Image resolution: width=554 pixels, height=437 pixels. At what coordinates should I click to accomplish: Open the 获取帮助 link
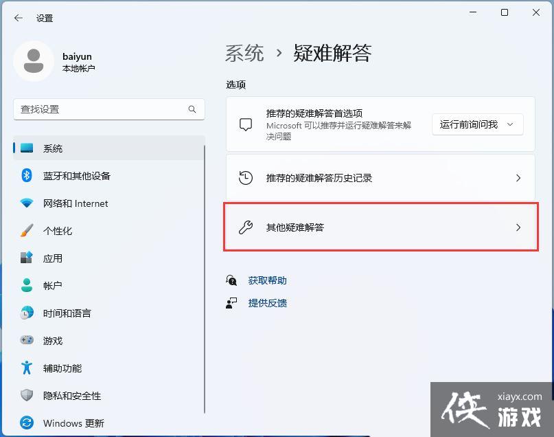pos(267,280)
